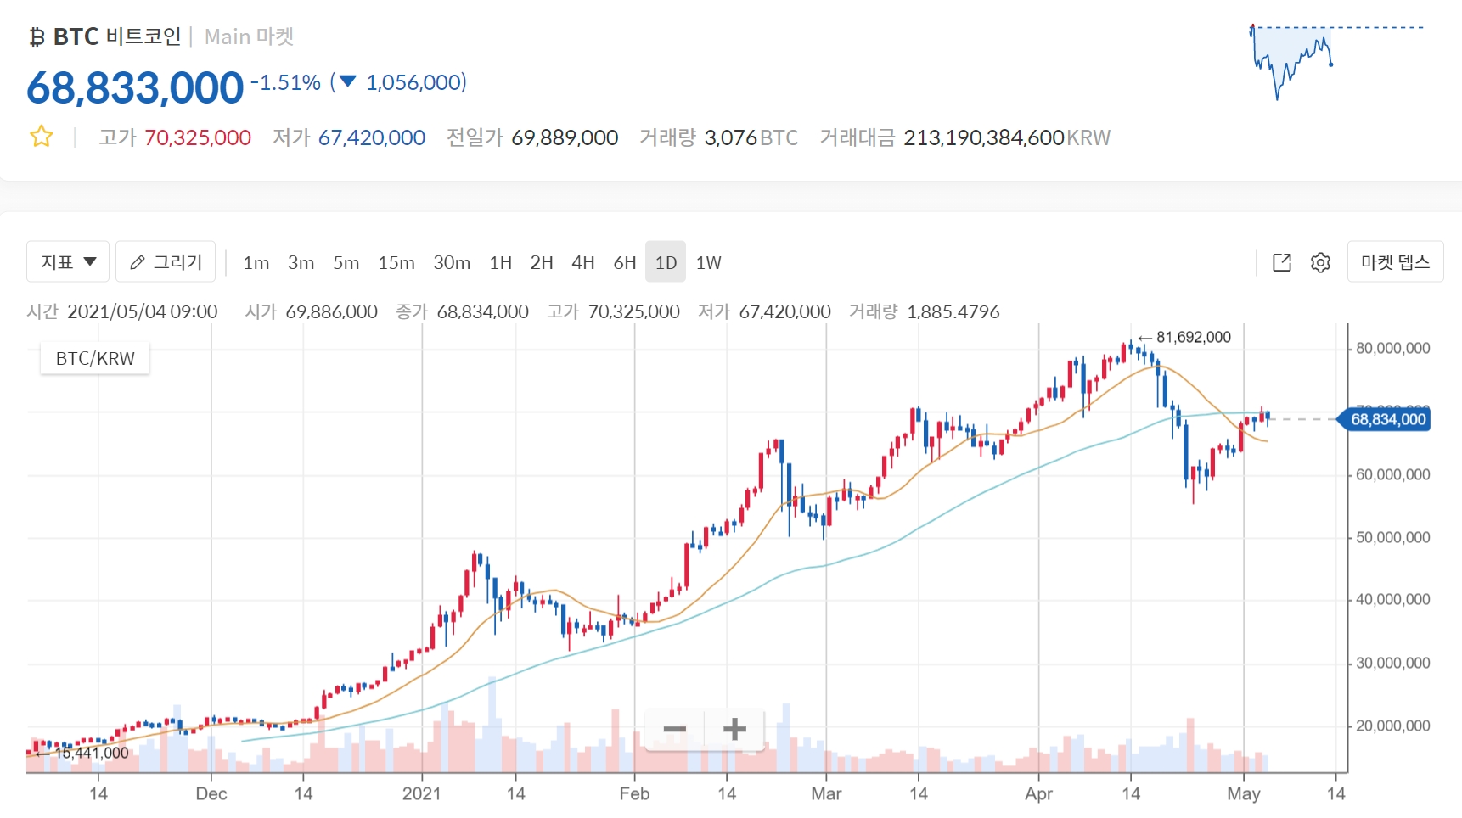Click the Apr date axis label
This screenshot has height=818, width=1462.
tap(1038, 793)
